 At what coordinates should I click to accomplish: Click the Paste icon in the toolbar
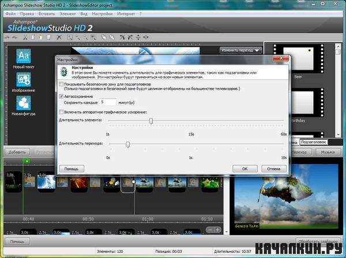(x=40, y=37)
